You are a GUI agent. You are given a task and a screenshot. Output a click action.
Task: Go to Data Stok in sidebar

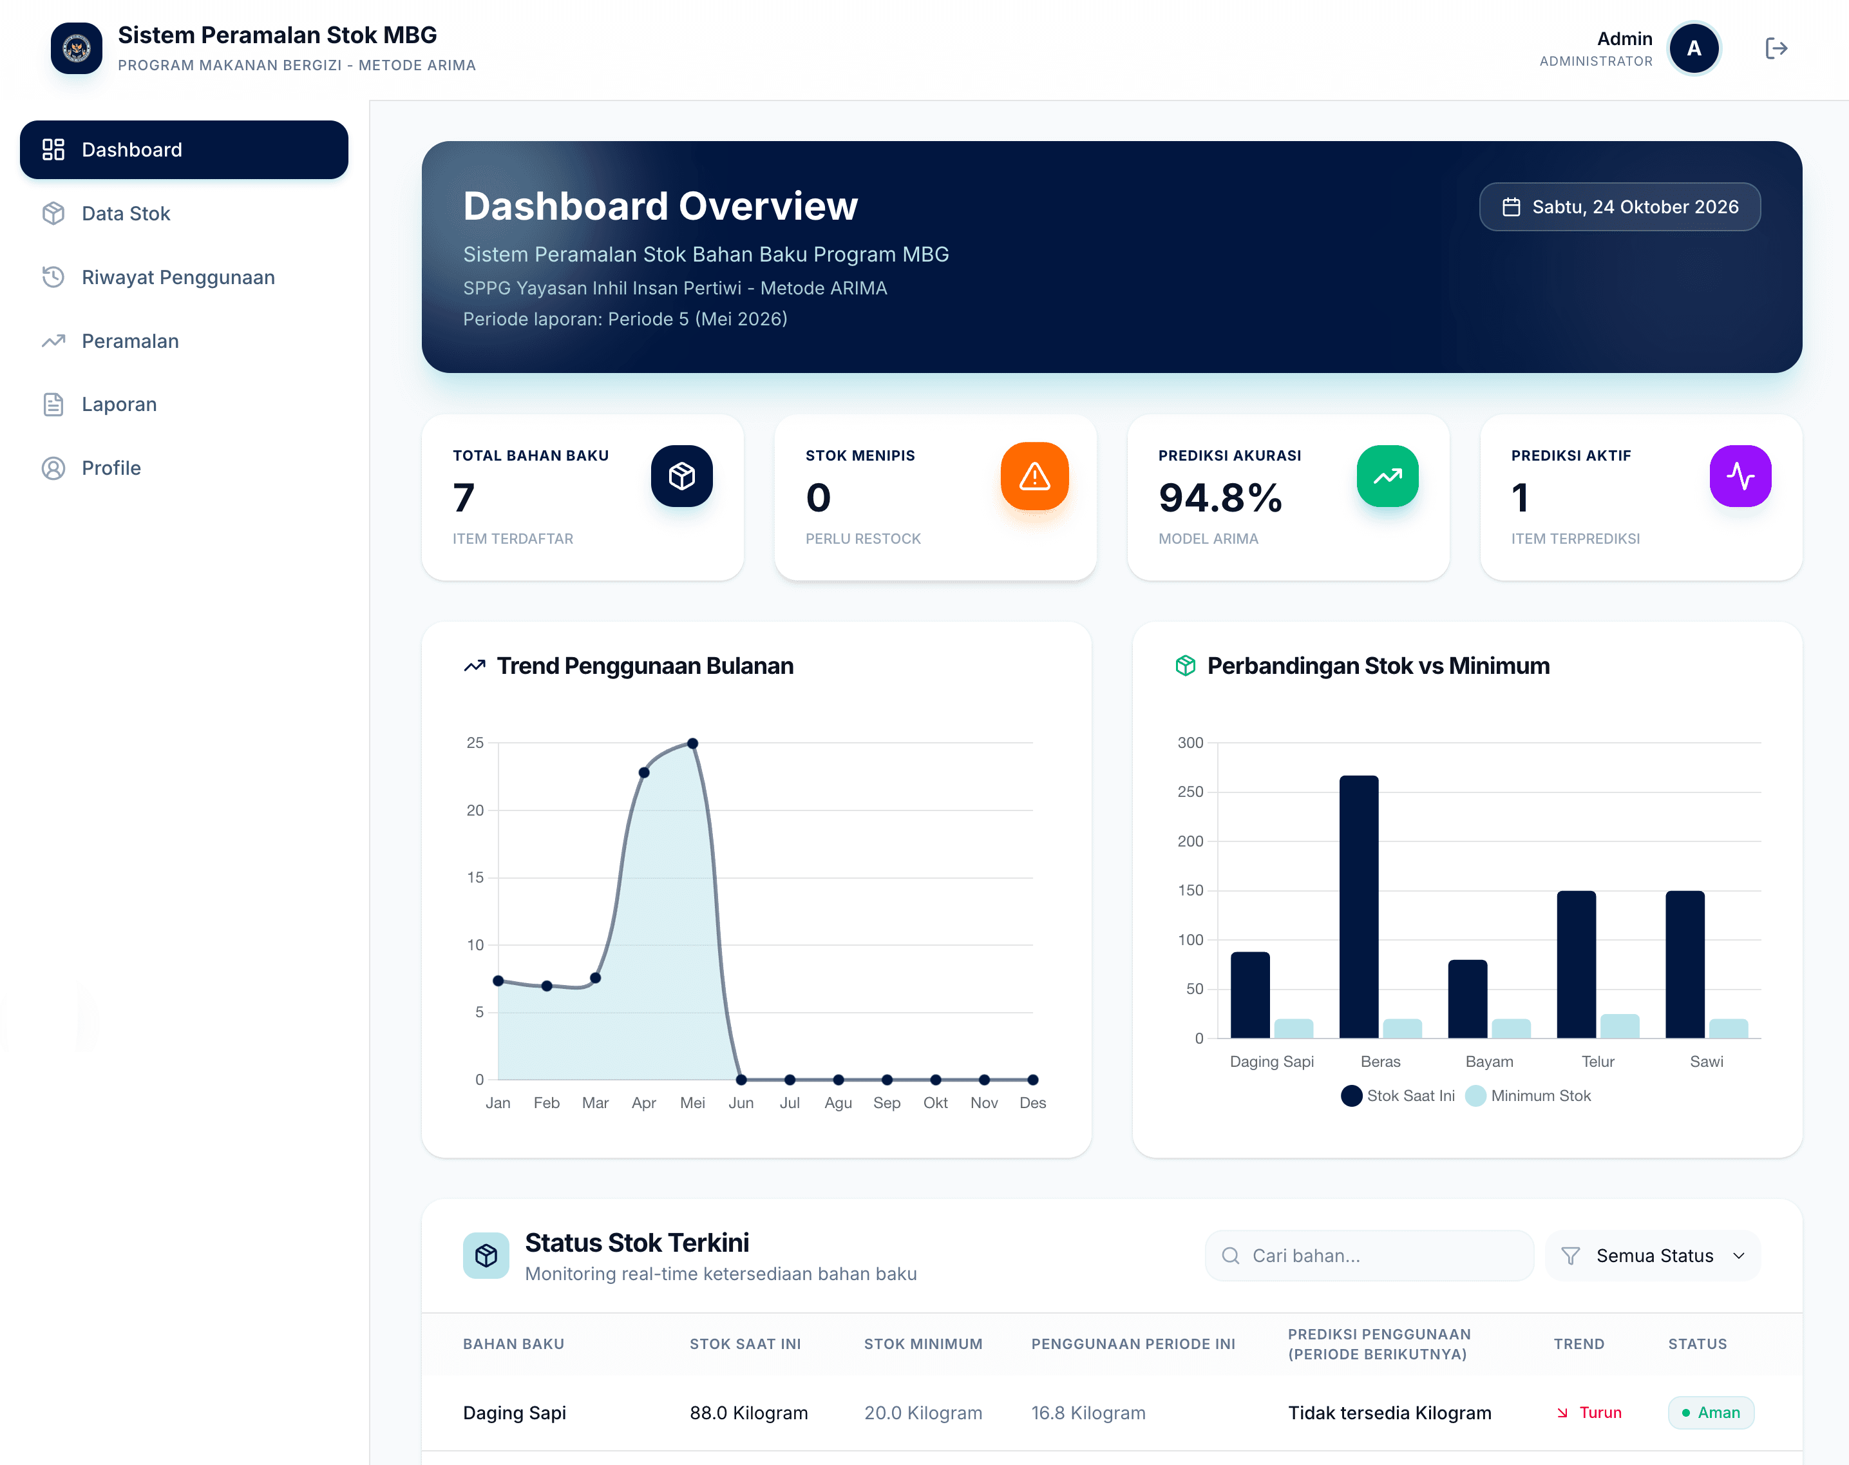pyautogui.click(x=184, y=214)
